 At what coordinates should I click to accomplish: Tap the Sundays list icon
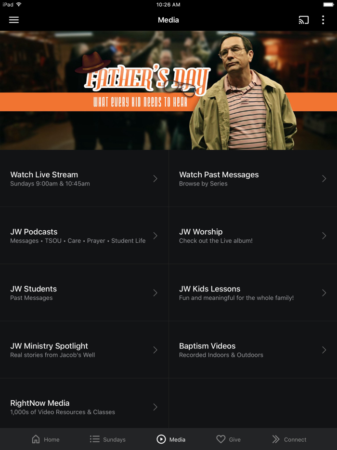click(95, 439)
